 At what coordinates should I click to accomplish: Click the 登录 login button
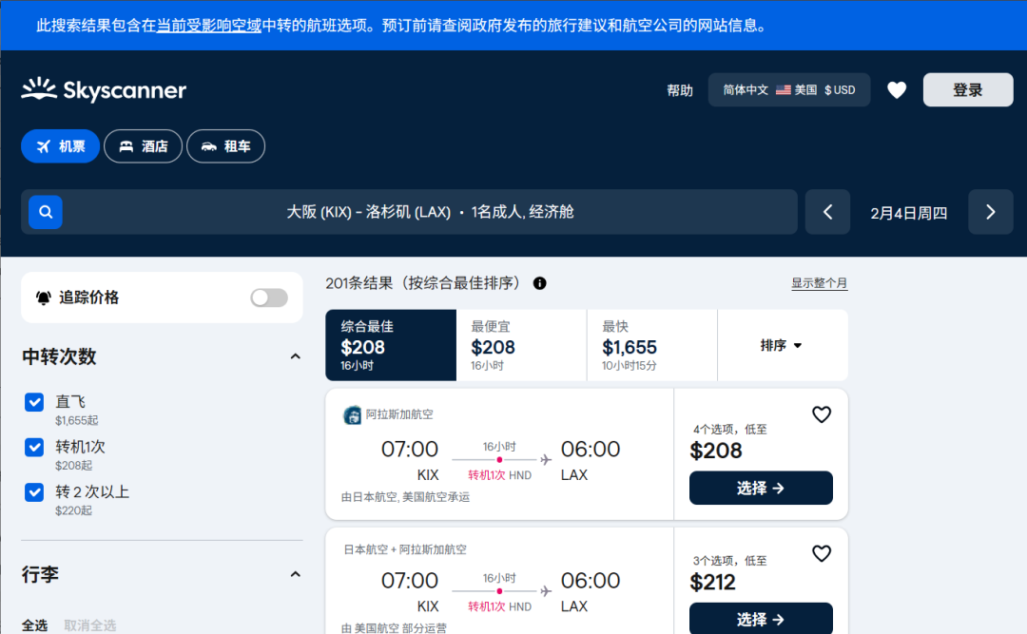point(967,90)
